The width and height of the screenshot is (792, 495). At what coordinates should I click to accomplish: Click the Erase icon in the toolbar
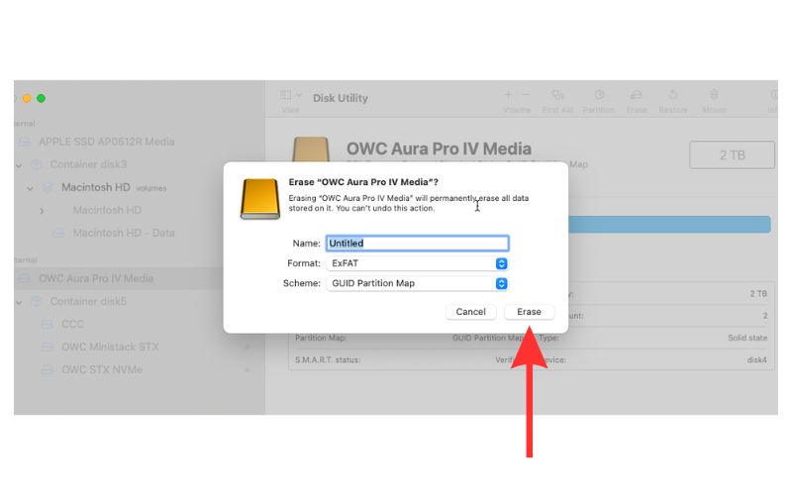click(637, 96)
